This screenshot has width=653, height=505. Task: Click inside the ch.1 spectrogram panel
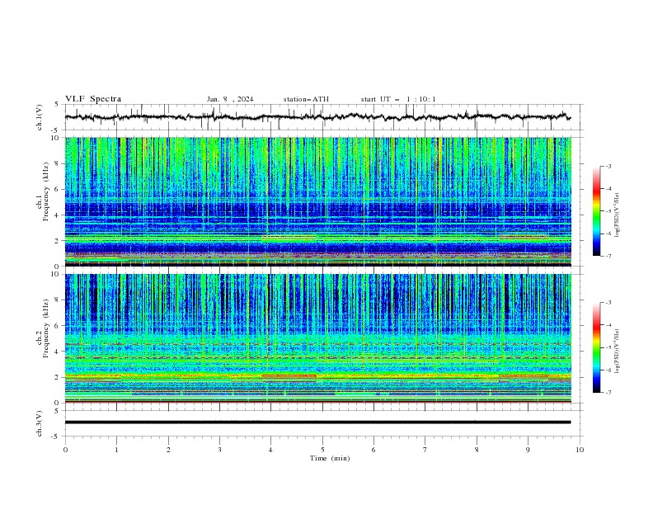317,201
